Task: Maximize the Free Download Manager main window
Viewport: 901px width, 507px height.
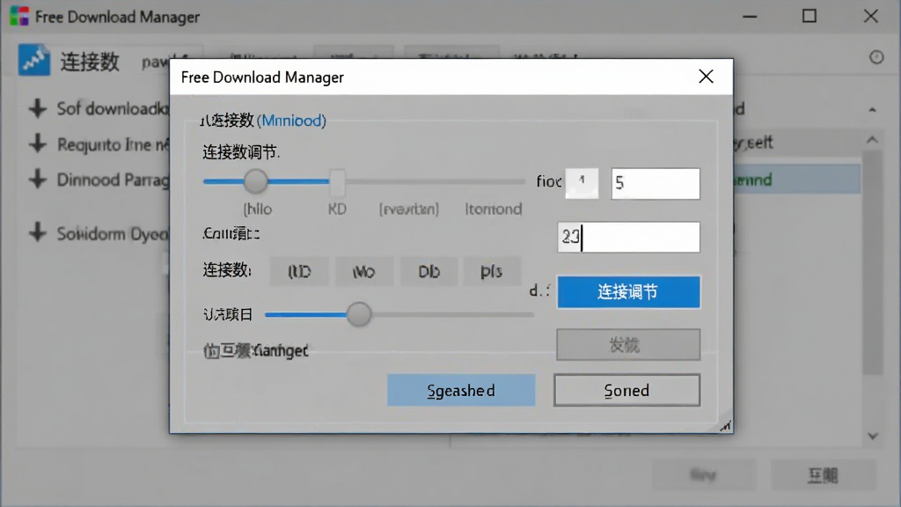Action: click(809, 16)
